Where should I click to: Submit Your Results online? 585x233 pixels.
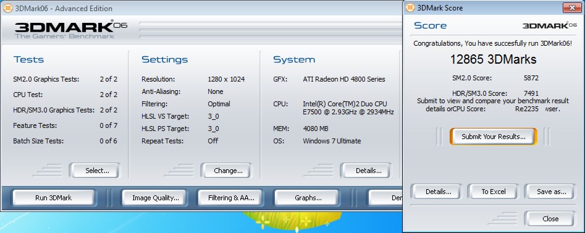tap(493, 137)
